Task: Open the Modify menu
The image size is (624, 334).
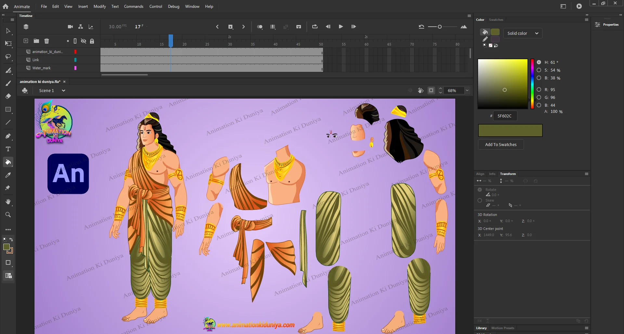Action: coord(99,7)
